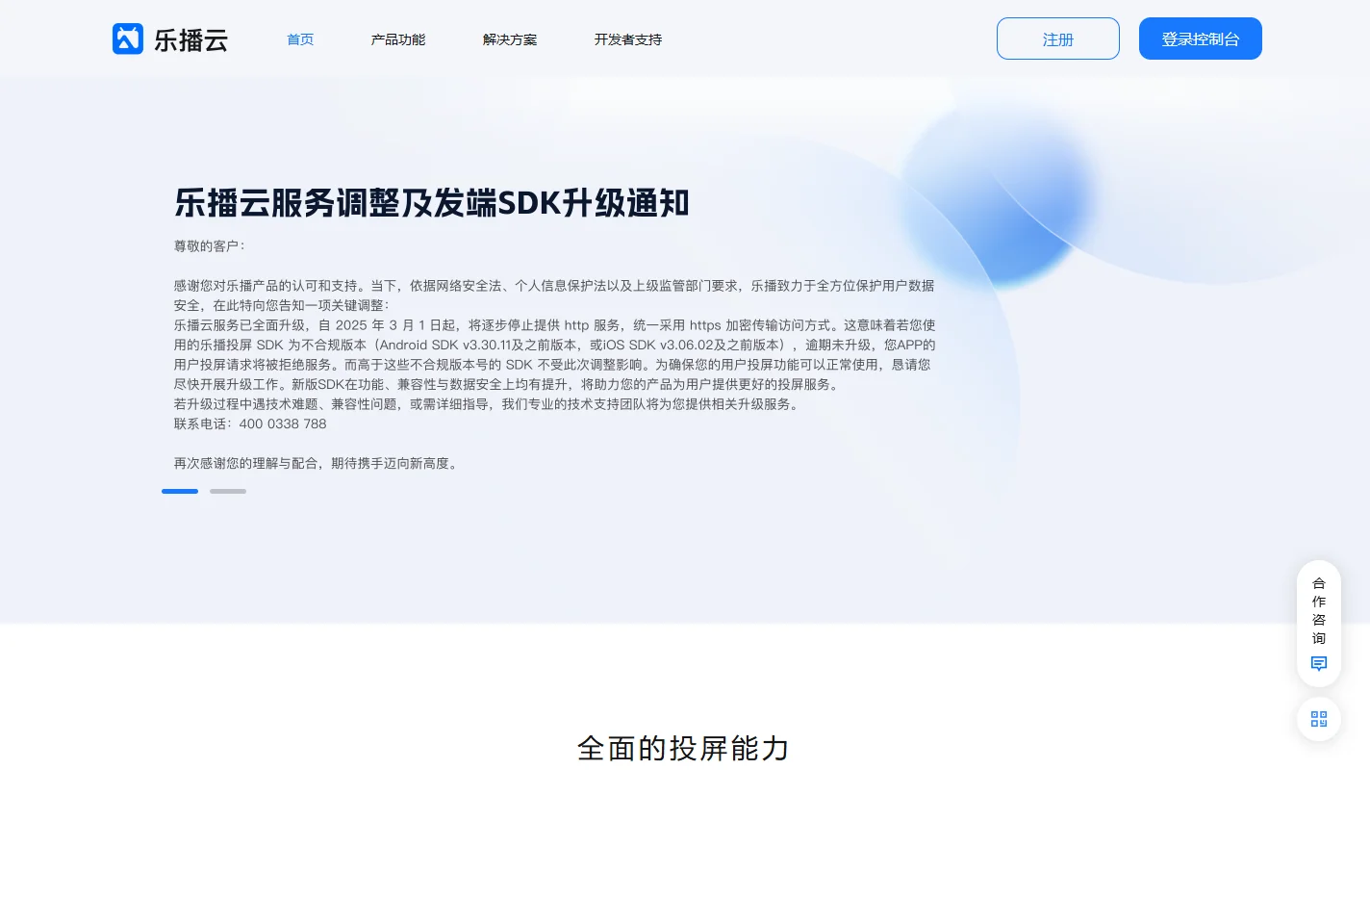Open the 解决方案 menu

point(510,39)
